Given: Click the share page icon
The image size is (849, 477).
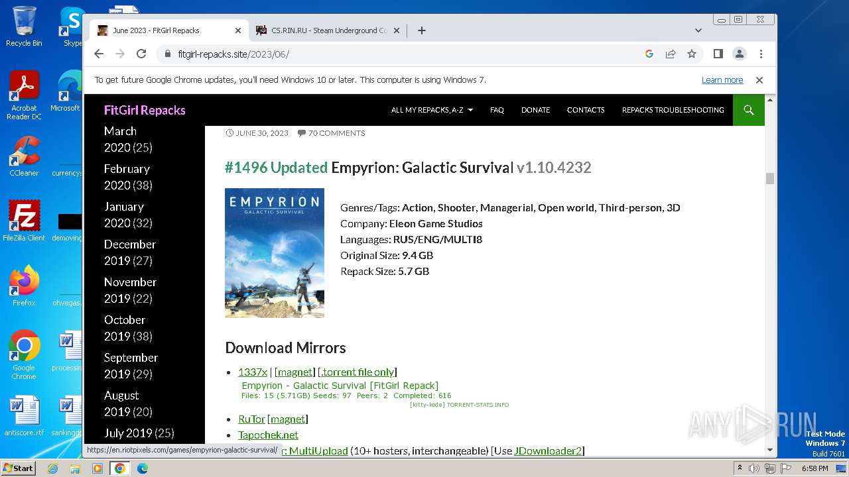Looking at the screenshot, I should [671, 54].
